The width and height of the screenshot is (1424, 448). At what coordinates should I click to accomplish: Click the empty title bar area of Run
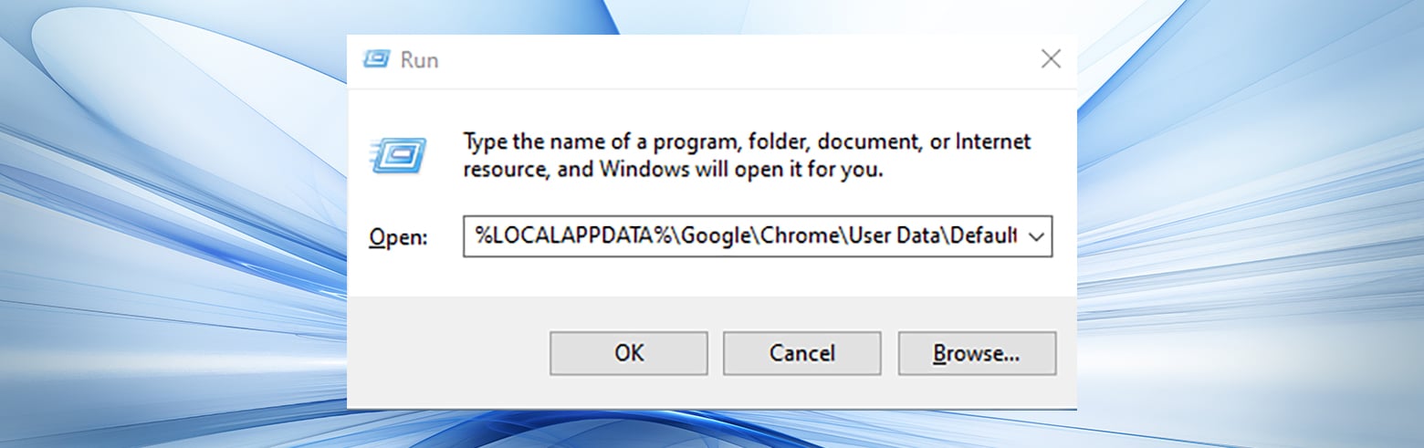tap(730, 60)
